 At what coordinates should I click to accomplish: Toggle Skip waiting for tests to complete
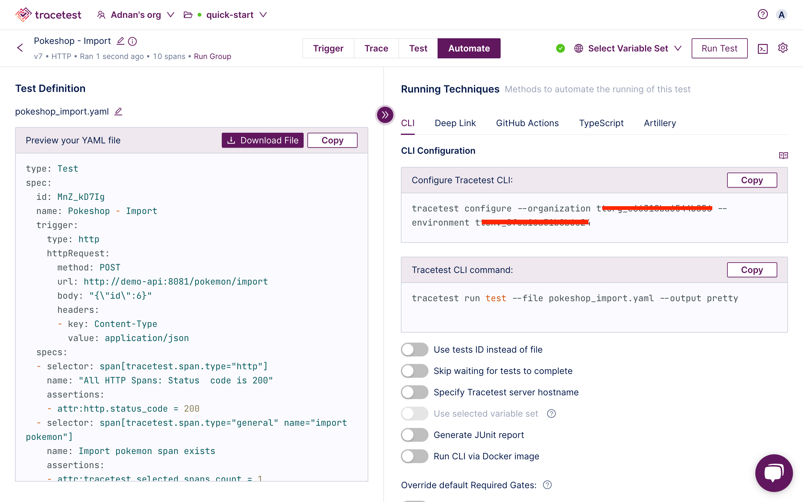[x=414, y=371]
